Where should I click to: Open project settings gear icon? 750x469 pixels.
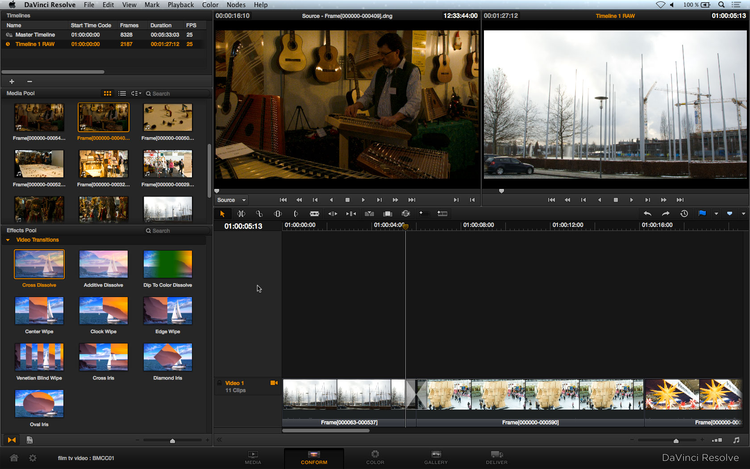(x=33, y=458)
